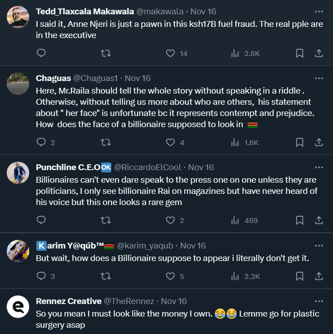Click Chaguas profile avatar picture
The height and width of the screenshot is (334, 333).
pos(18,83)
